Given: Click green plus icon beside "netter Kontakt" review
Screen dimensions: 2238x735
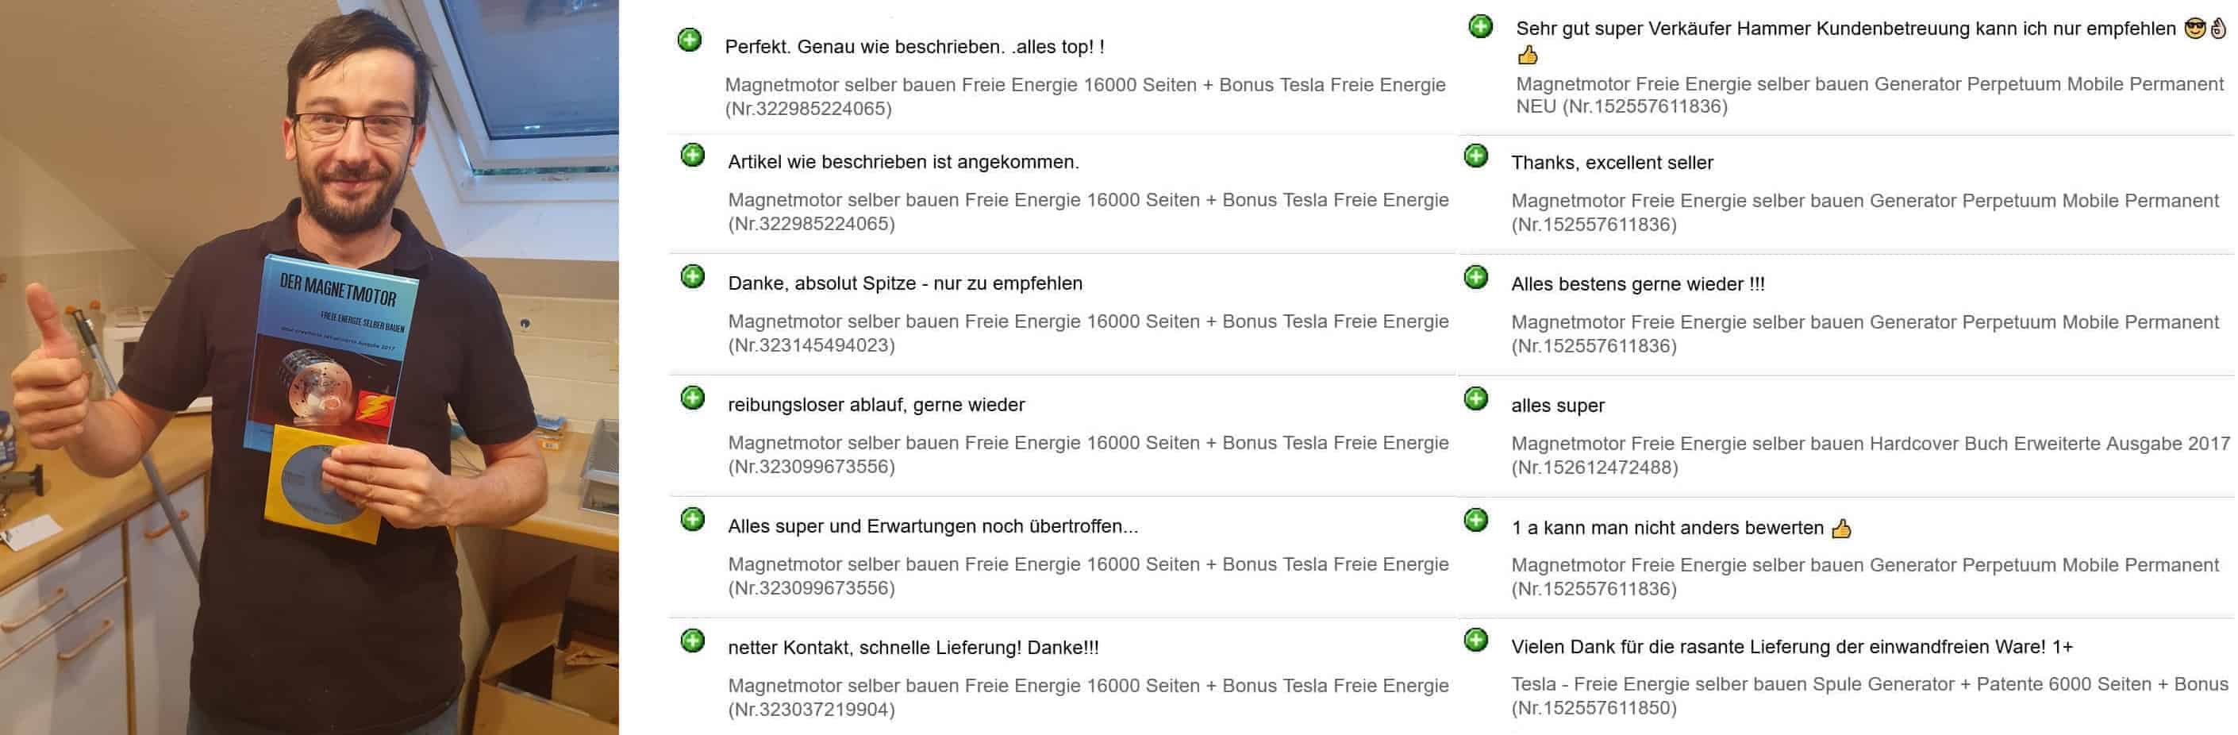Looking at the screenshot, I should [692, 641].
